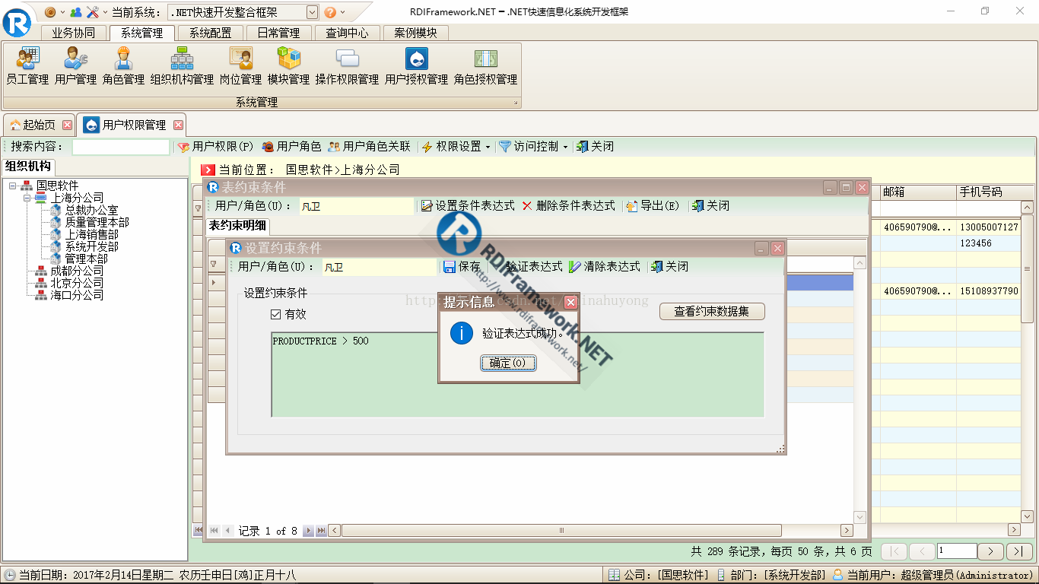Image resolution: width=1039 pixels, height=584 pixels.
Task: Select 系统开发部 in organization tree
Action: click(x=91, y=246)
